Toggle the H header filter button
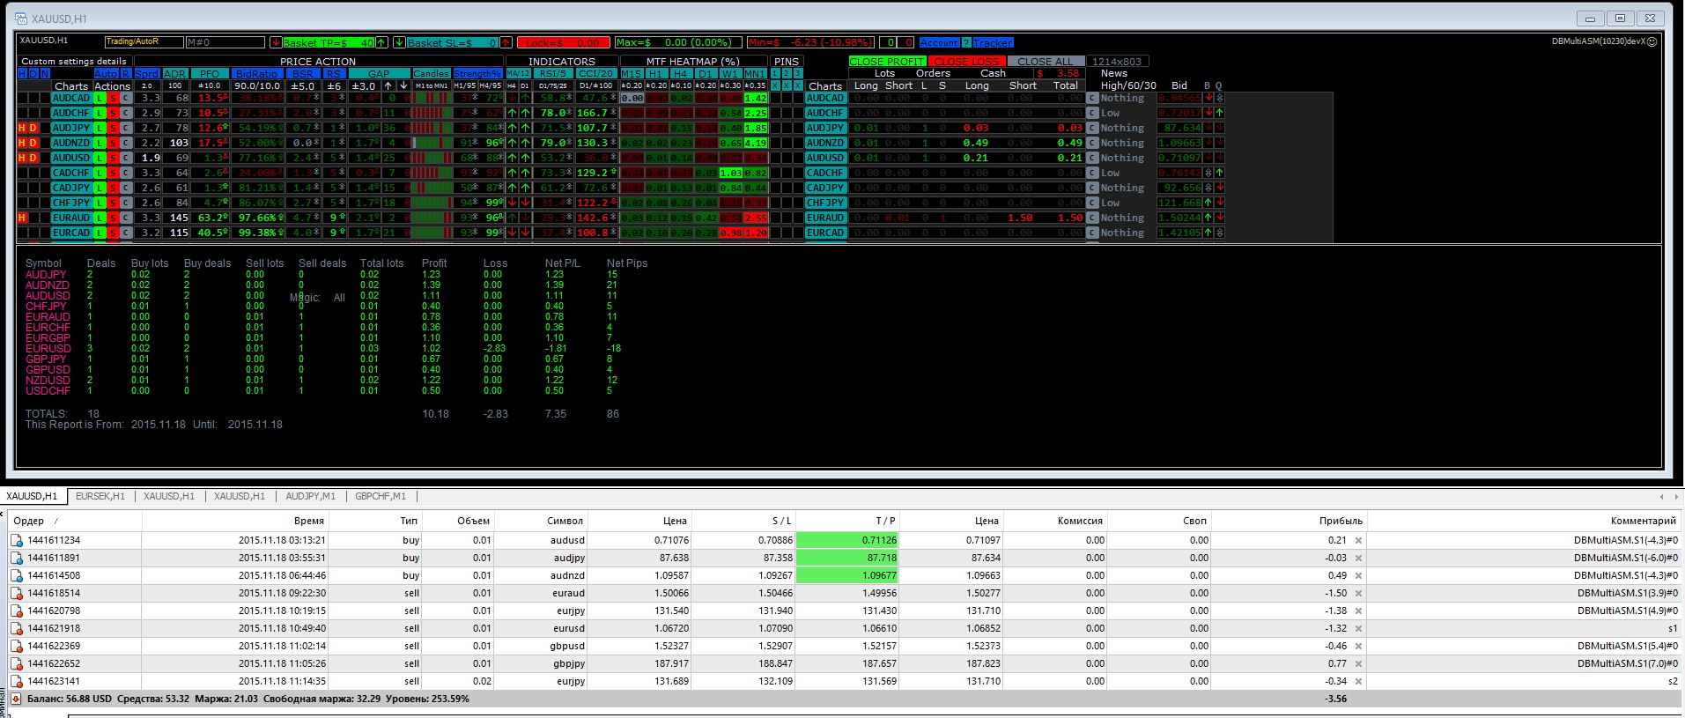 (x=22, y=74)
